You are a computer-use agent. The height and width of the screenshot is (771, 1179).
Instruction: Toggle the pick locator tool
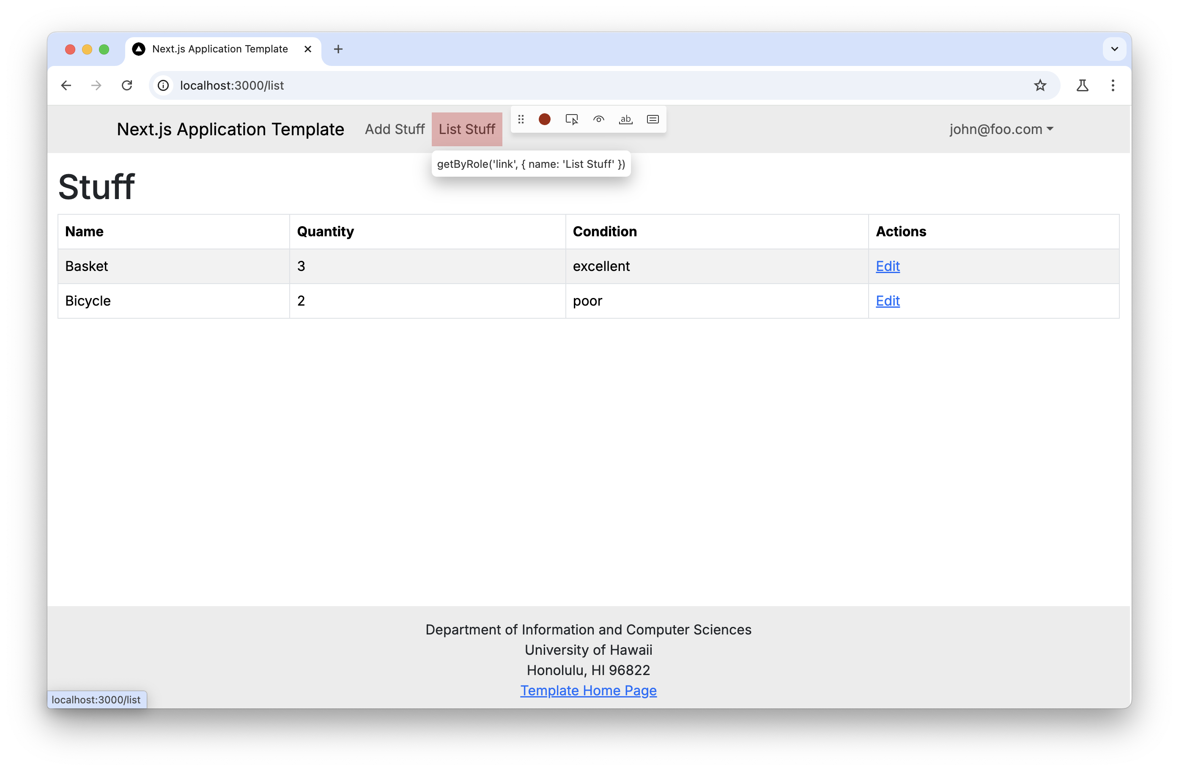tap(572, 119)
